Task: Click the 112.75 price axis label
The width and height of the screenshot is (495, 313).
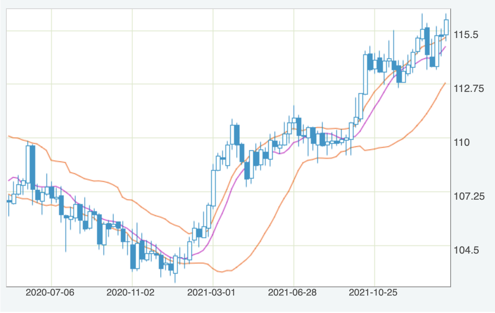Action: 470,88
